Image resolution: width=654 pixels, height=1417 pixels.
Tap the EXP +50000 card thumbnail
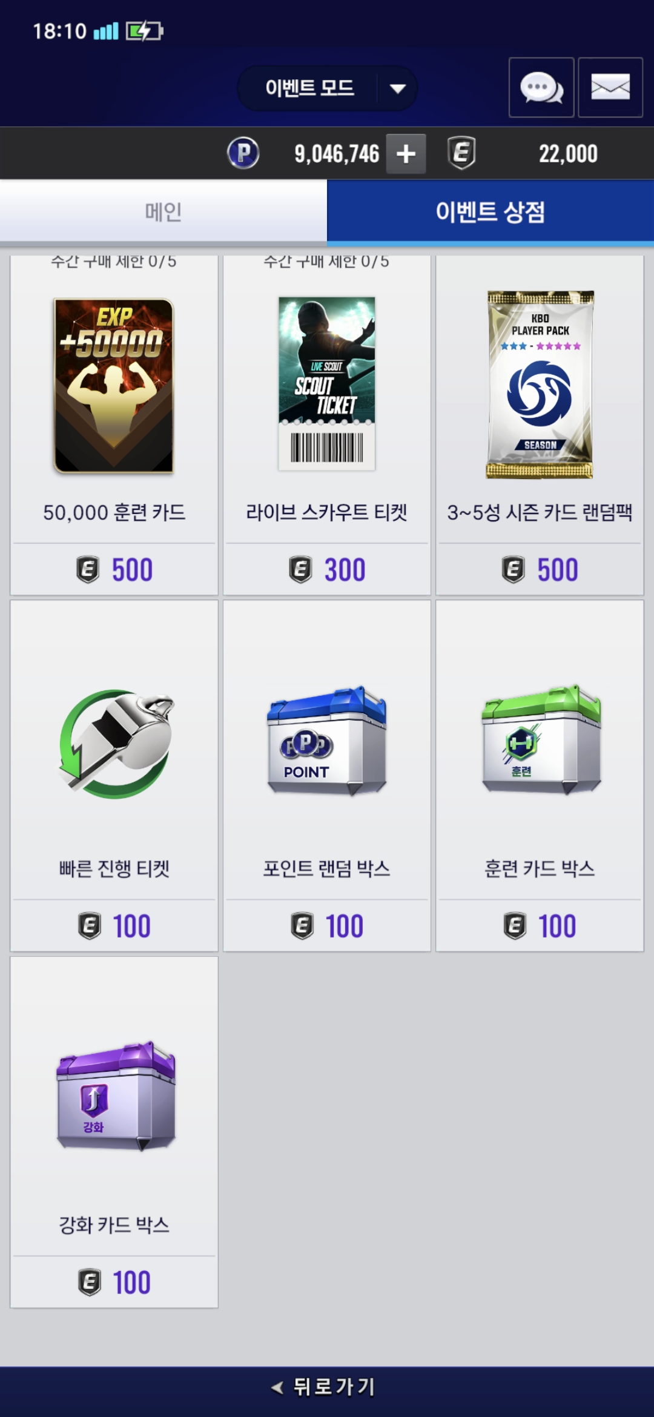(114, 386)
